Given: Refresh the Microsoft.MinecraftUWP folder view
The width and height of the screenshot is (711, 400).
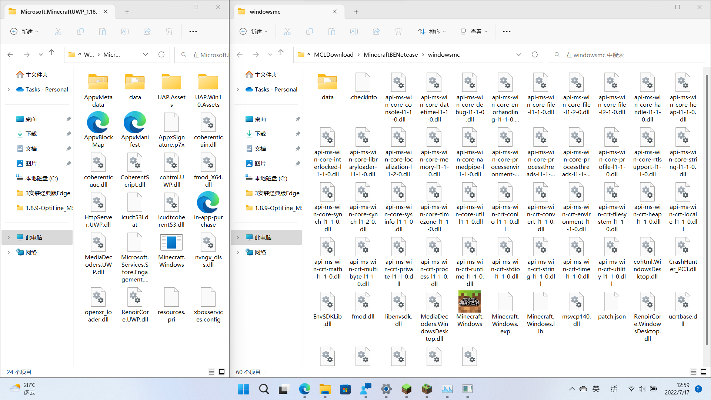Looking at the screenshot, I should pyautogui.click(x=161, y=55).
